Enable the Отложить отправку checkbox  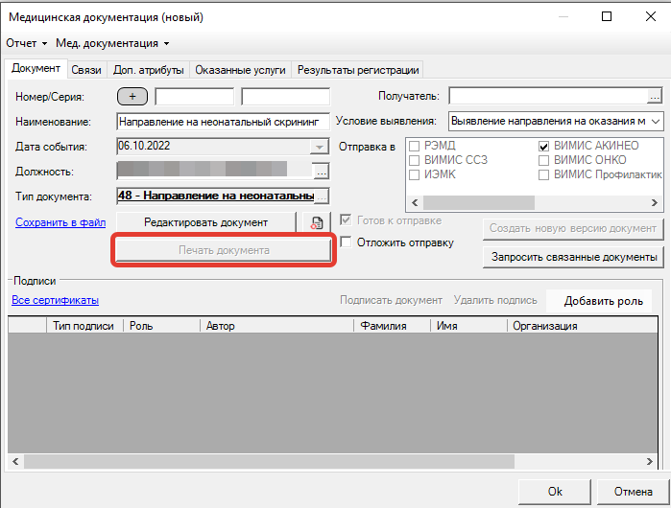(347, 242)
